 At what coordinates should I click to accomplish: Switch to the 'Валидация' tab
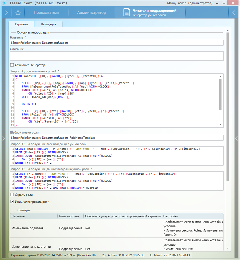[48, 24]
